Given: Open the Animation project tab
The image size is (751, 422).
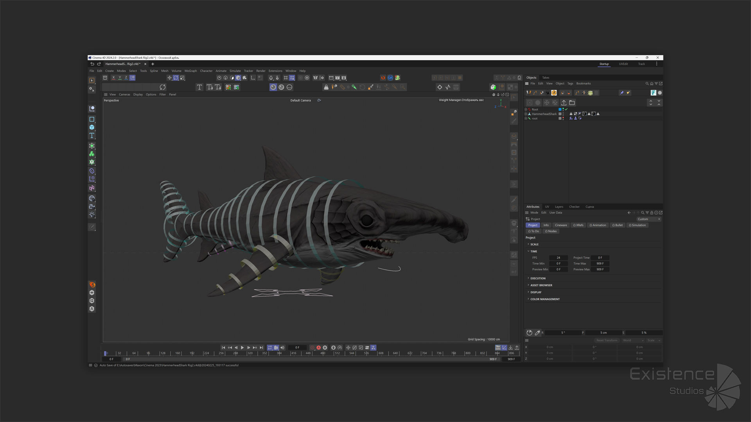Looking at the screenshot, I should click(x=598, y=225).
